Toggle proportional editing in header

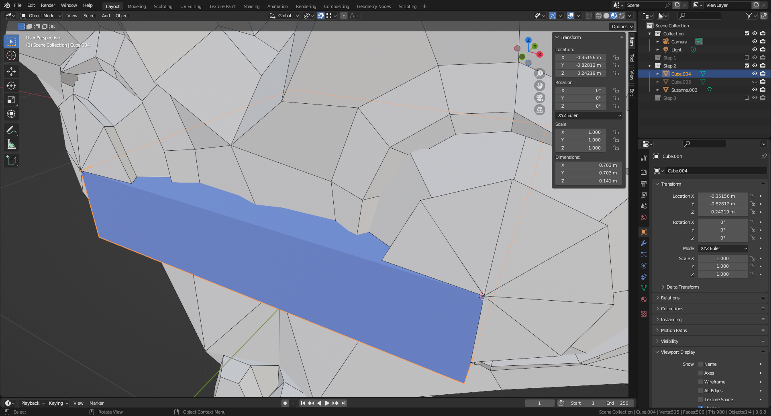344,16
